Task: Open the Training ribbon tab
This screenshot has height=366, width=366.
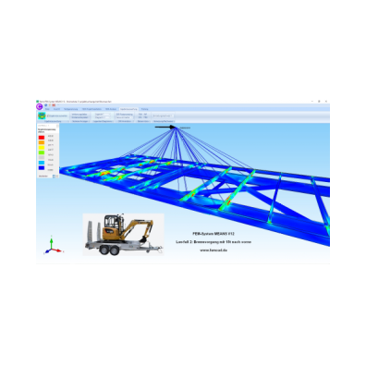Action: click(x=144, y=109)
